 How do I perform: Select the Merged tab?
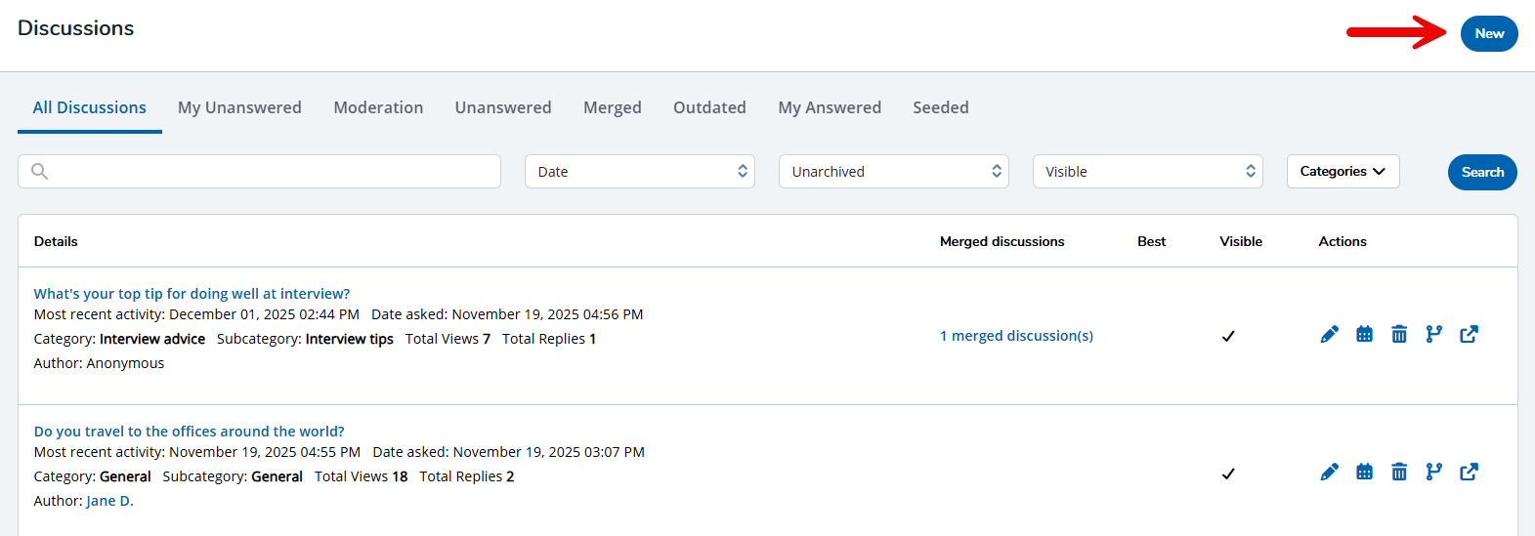coord(612,107)
